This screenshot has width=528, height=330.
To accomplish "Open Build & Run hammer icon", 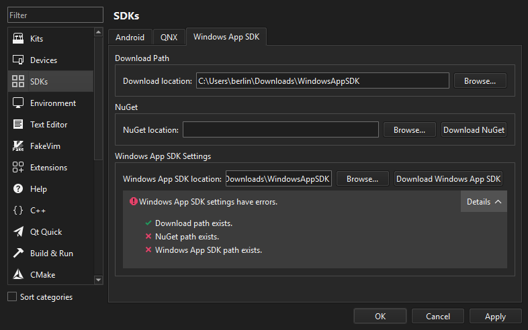I will 18,254.
